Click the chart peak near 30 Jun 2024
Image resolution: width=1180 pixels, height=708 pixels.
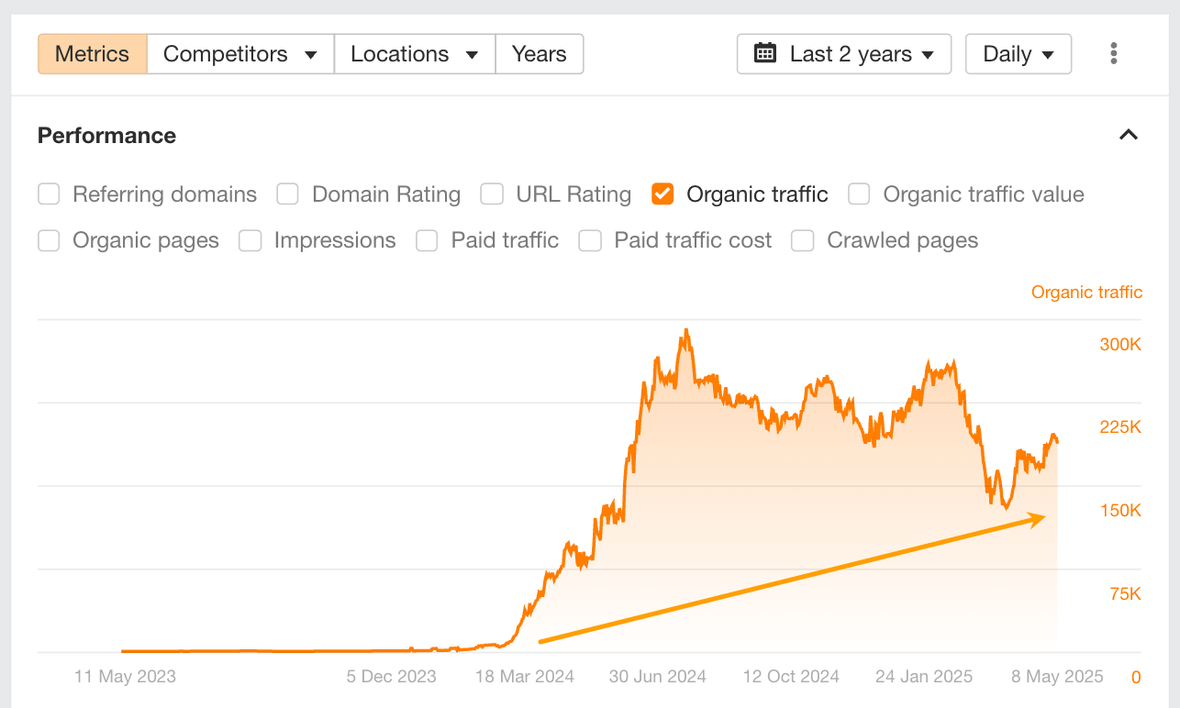pyautogui.click(x=685, y=331)
